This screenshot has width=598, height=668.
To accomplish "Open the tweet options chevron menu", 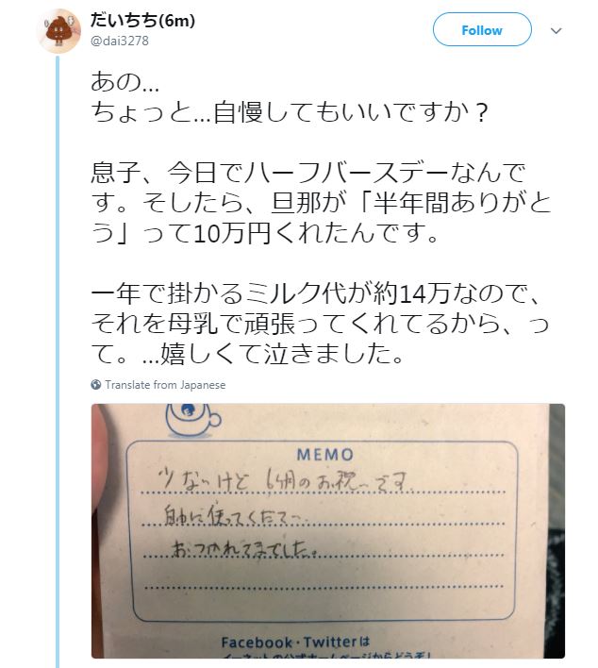I will click(556, 31).
